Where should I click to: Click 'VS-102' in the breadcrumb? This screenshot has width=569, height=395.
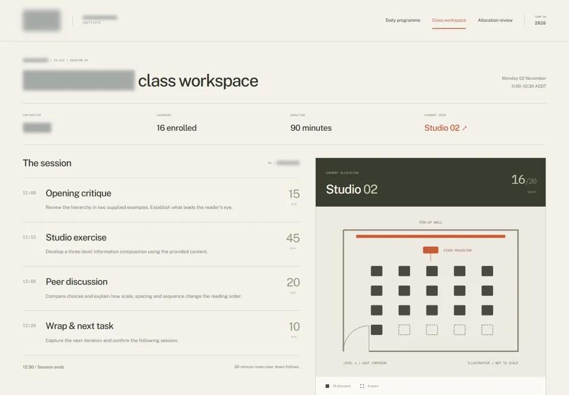59,60
